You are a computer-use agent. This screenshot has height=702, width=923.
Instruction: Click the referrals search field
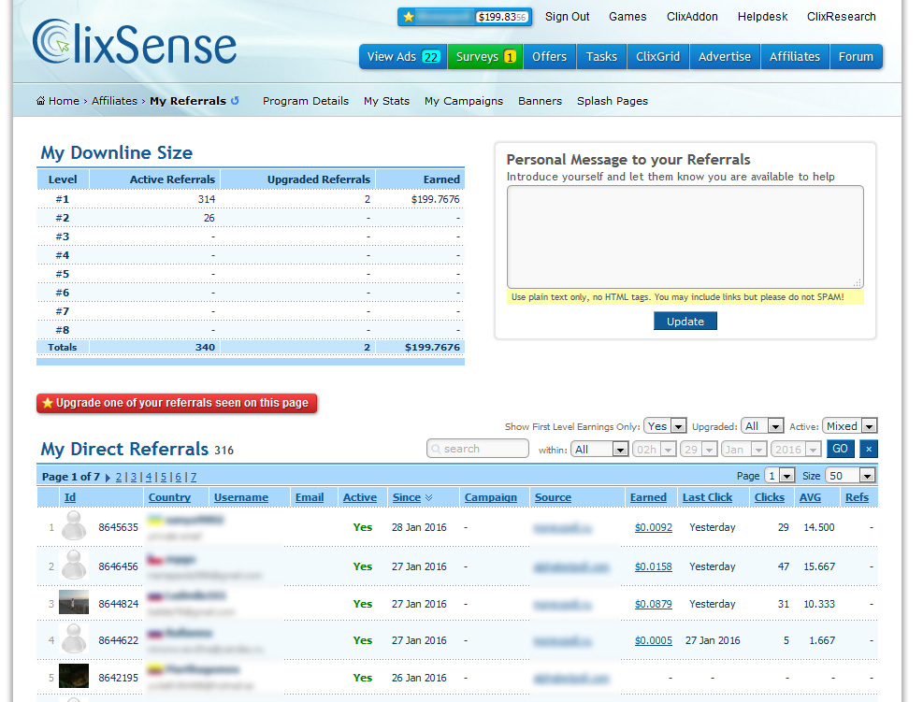click(477, 449)
